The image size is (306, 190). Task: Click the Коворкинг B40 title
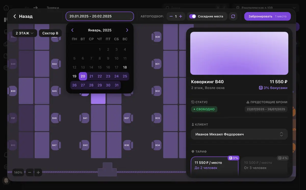[x=207, y=82]
